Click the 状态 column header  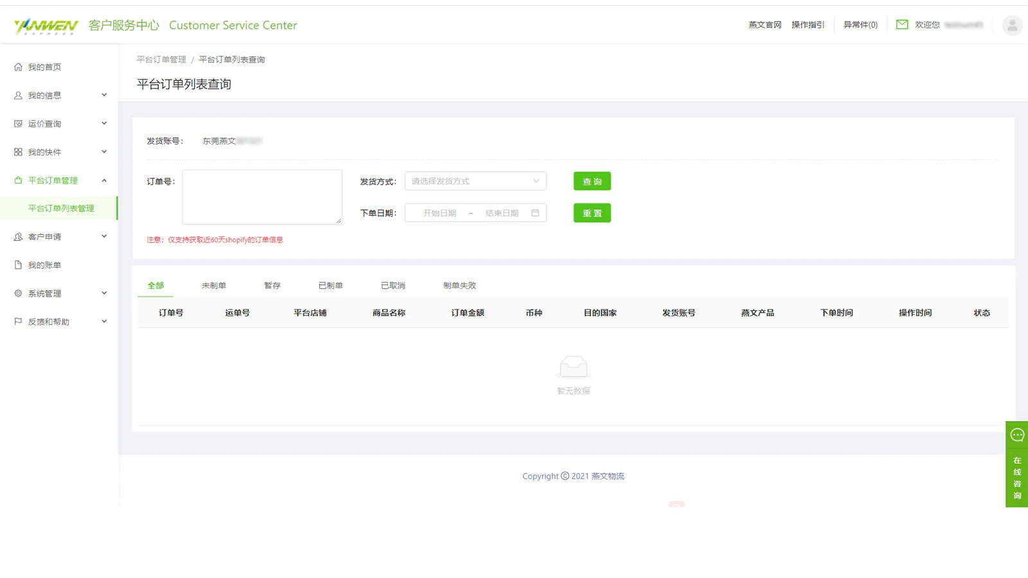[x=982, y=313]
